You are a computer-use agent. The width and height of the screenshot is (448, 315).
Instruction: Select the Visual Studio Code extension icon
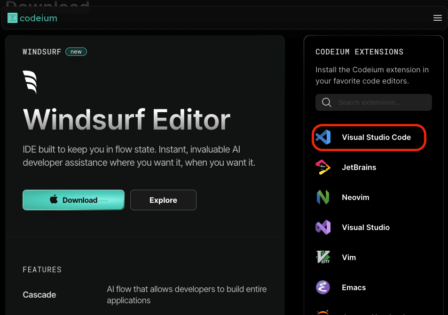322,137
